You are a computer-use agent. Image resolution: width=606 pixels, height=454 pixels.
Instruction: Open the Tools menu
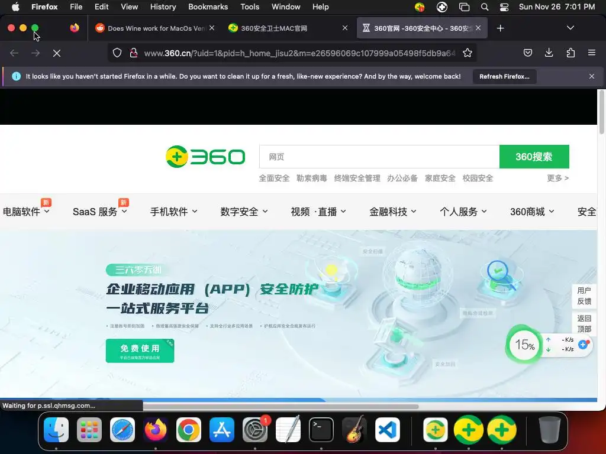click(x=250, y=7)
